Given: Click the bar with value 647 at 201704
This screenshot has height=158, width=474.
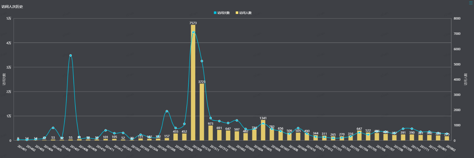Looking at the screenshot, I should click(359, 136).
